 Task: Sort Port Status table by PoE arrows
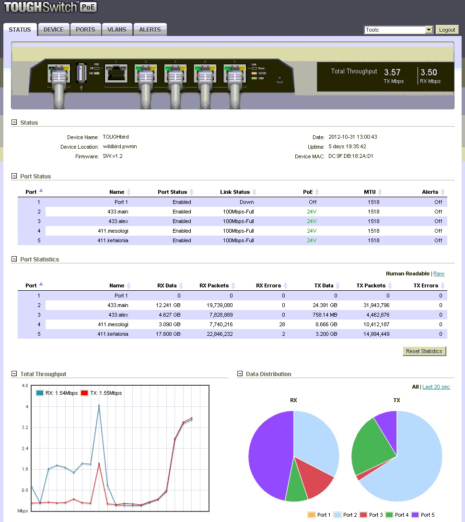(317, 192)
